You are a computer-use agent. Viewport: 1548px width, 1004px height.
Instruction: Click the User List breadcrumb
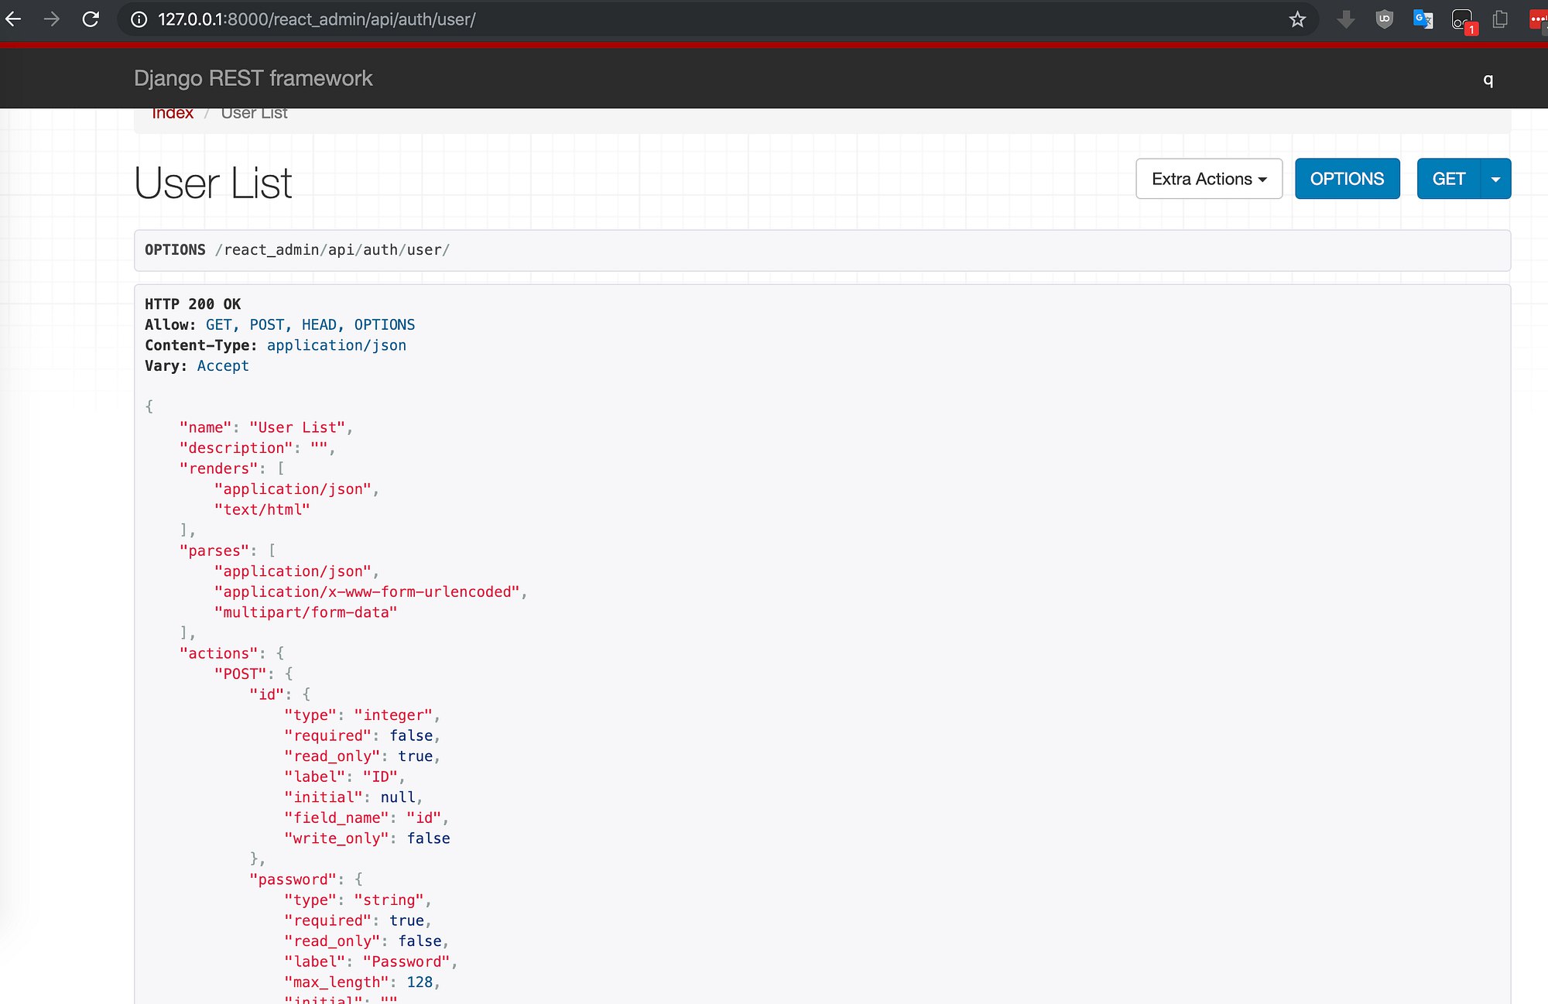tap(254, 113)
